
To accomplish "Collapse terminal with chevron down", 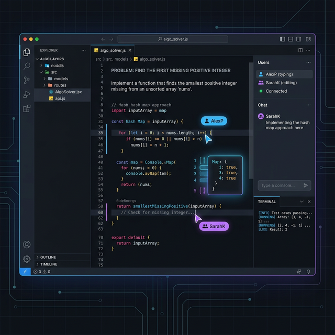I will coord(302,202).
